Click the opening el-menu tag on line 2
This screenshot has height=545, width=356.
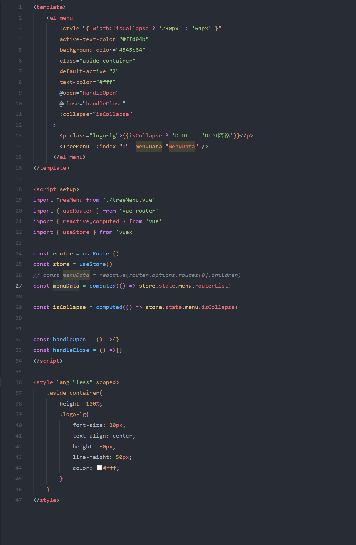(60, 18)
